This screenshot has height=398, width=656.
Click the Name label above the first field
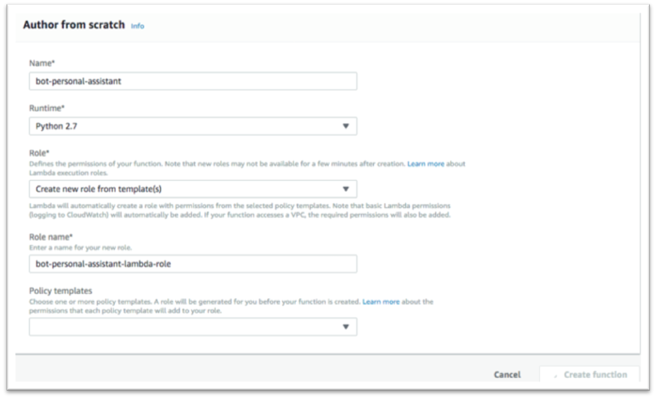click(42, 63)
